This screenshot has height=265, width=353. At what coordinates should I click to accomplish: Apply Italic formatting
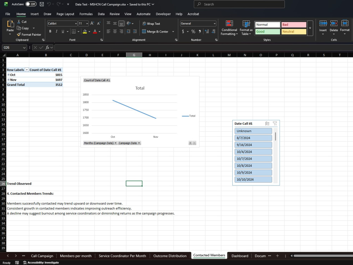[56, 31]
